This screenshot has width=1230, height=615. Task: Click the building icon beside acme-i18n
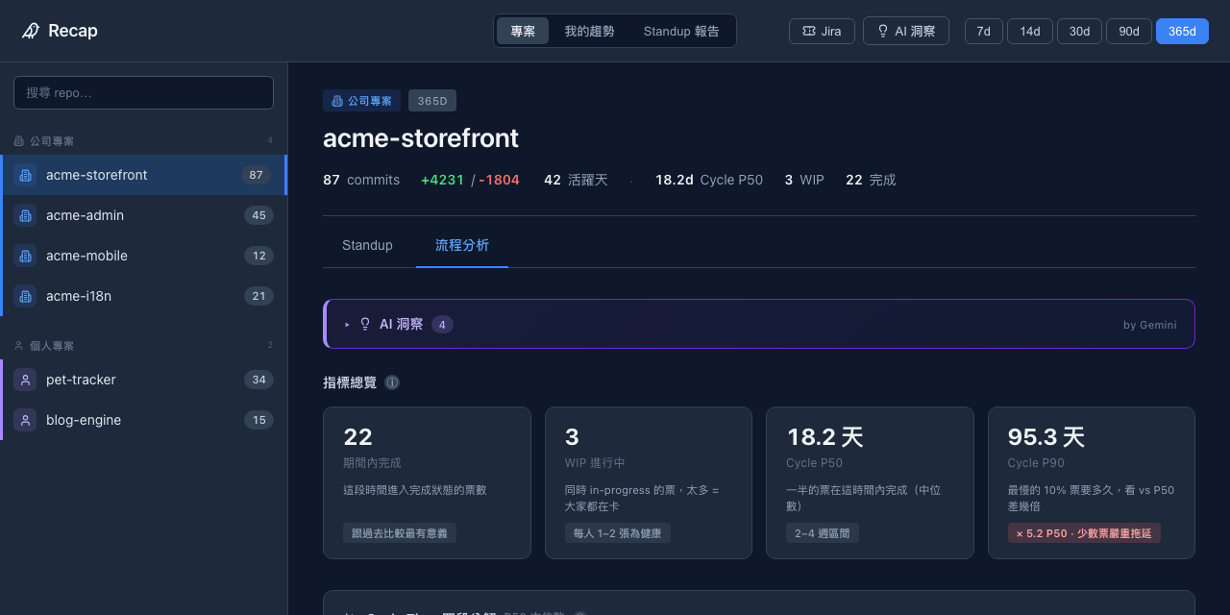coord(26,296)
